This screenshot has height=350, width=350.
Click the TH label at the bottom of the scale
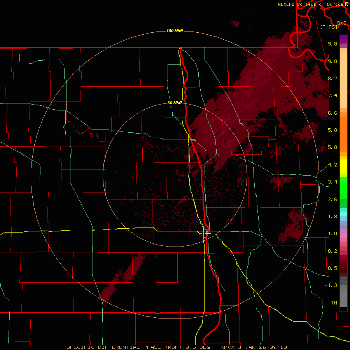(334, 303)
